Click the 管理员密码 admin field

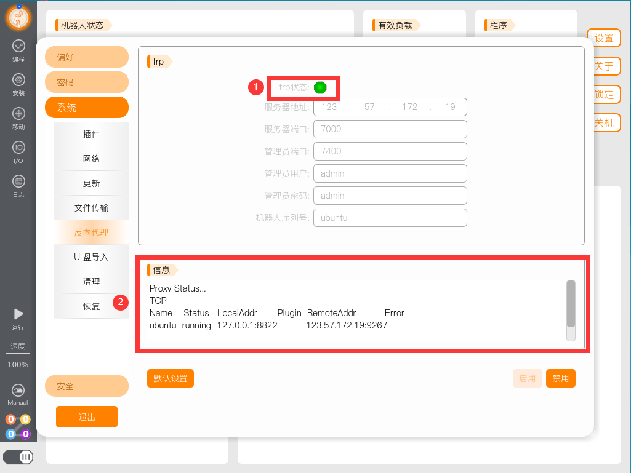[x=390, y=196]
